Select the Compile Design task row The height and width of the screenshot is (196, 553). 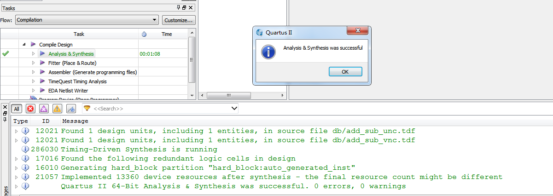[x=56, y=45]
